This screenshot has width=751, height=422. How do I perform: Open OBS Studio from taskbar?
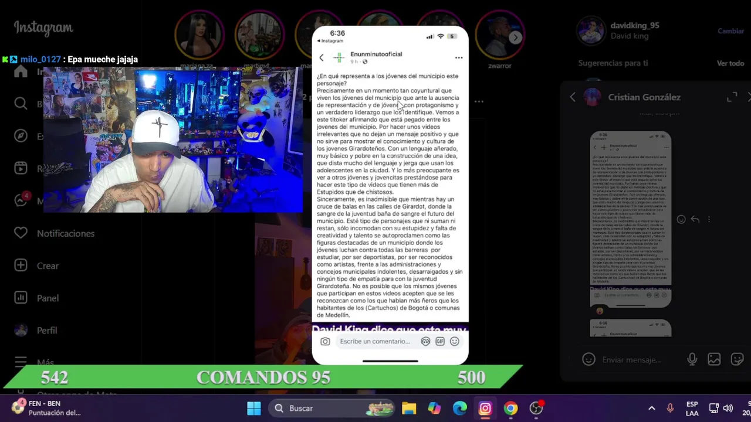click(x=536, y=408)
